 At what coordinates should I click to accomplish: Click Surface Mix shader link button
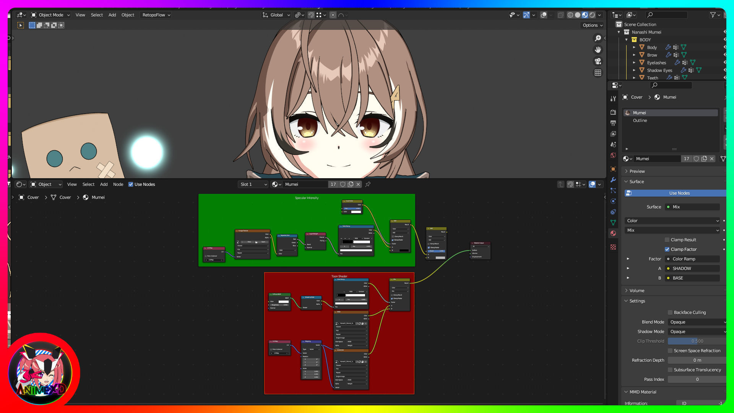pyautogui.click(x=692, y=207)
